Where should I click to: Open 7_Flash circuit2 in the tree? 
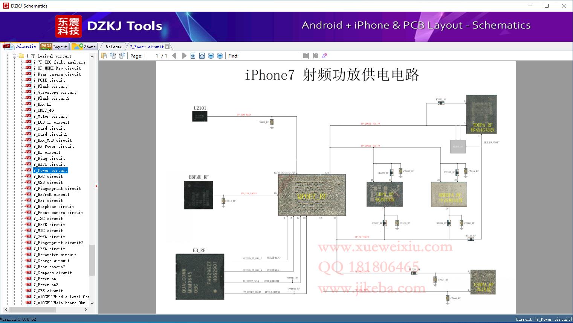(x=51, y=98)
